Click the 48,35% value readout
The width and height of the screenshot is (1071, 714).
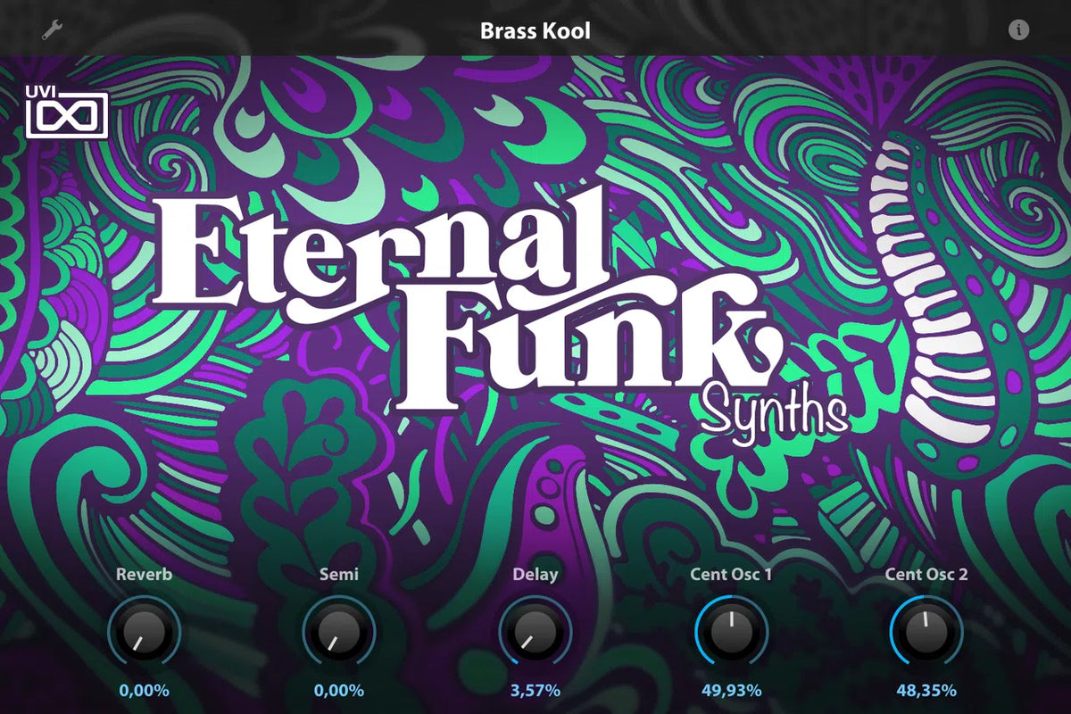coord(926,690)
